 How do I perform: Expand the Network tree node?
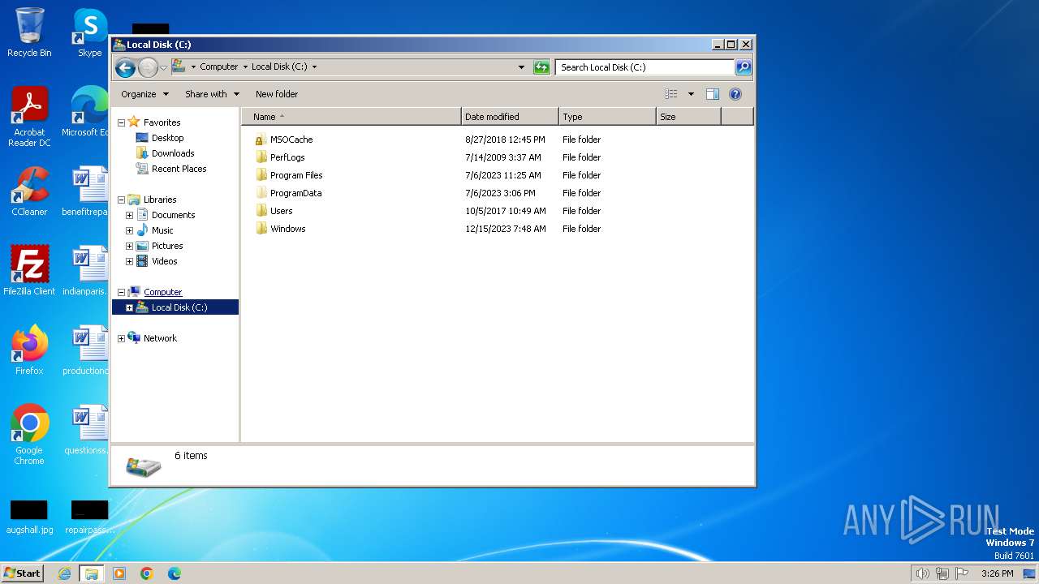click(121, 338)
